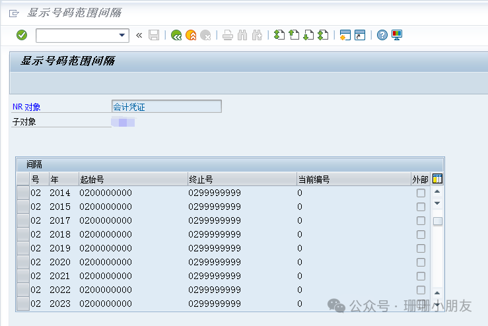Click the orange Exit icon
Viewport: 488px width, 326px height.
[191, 35]
